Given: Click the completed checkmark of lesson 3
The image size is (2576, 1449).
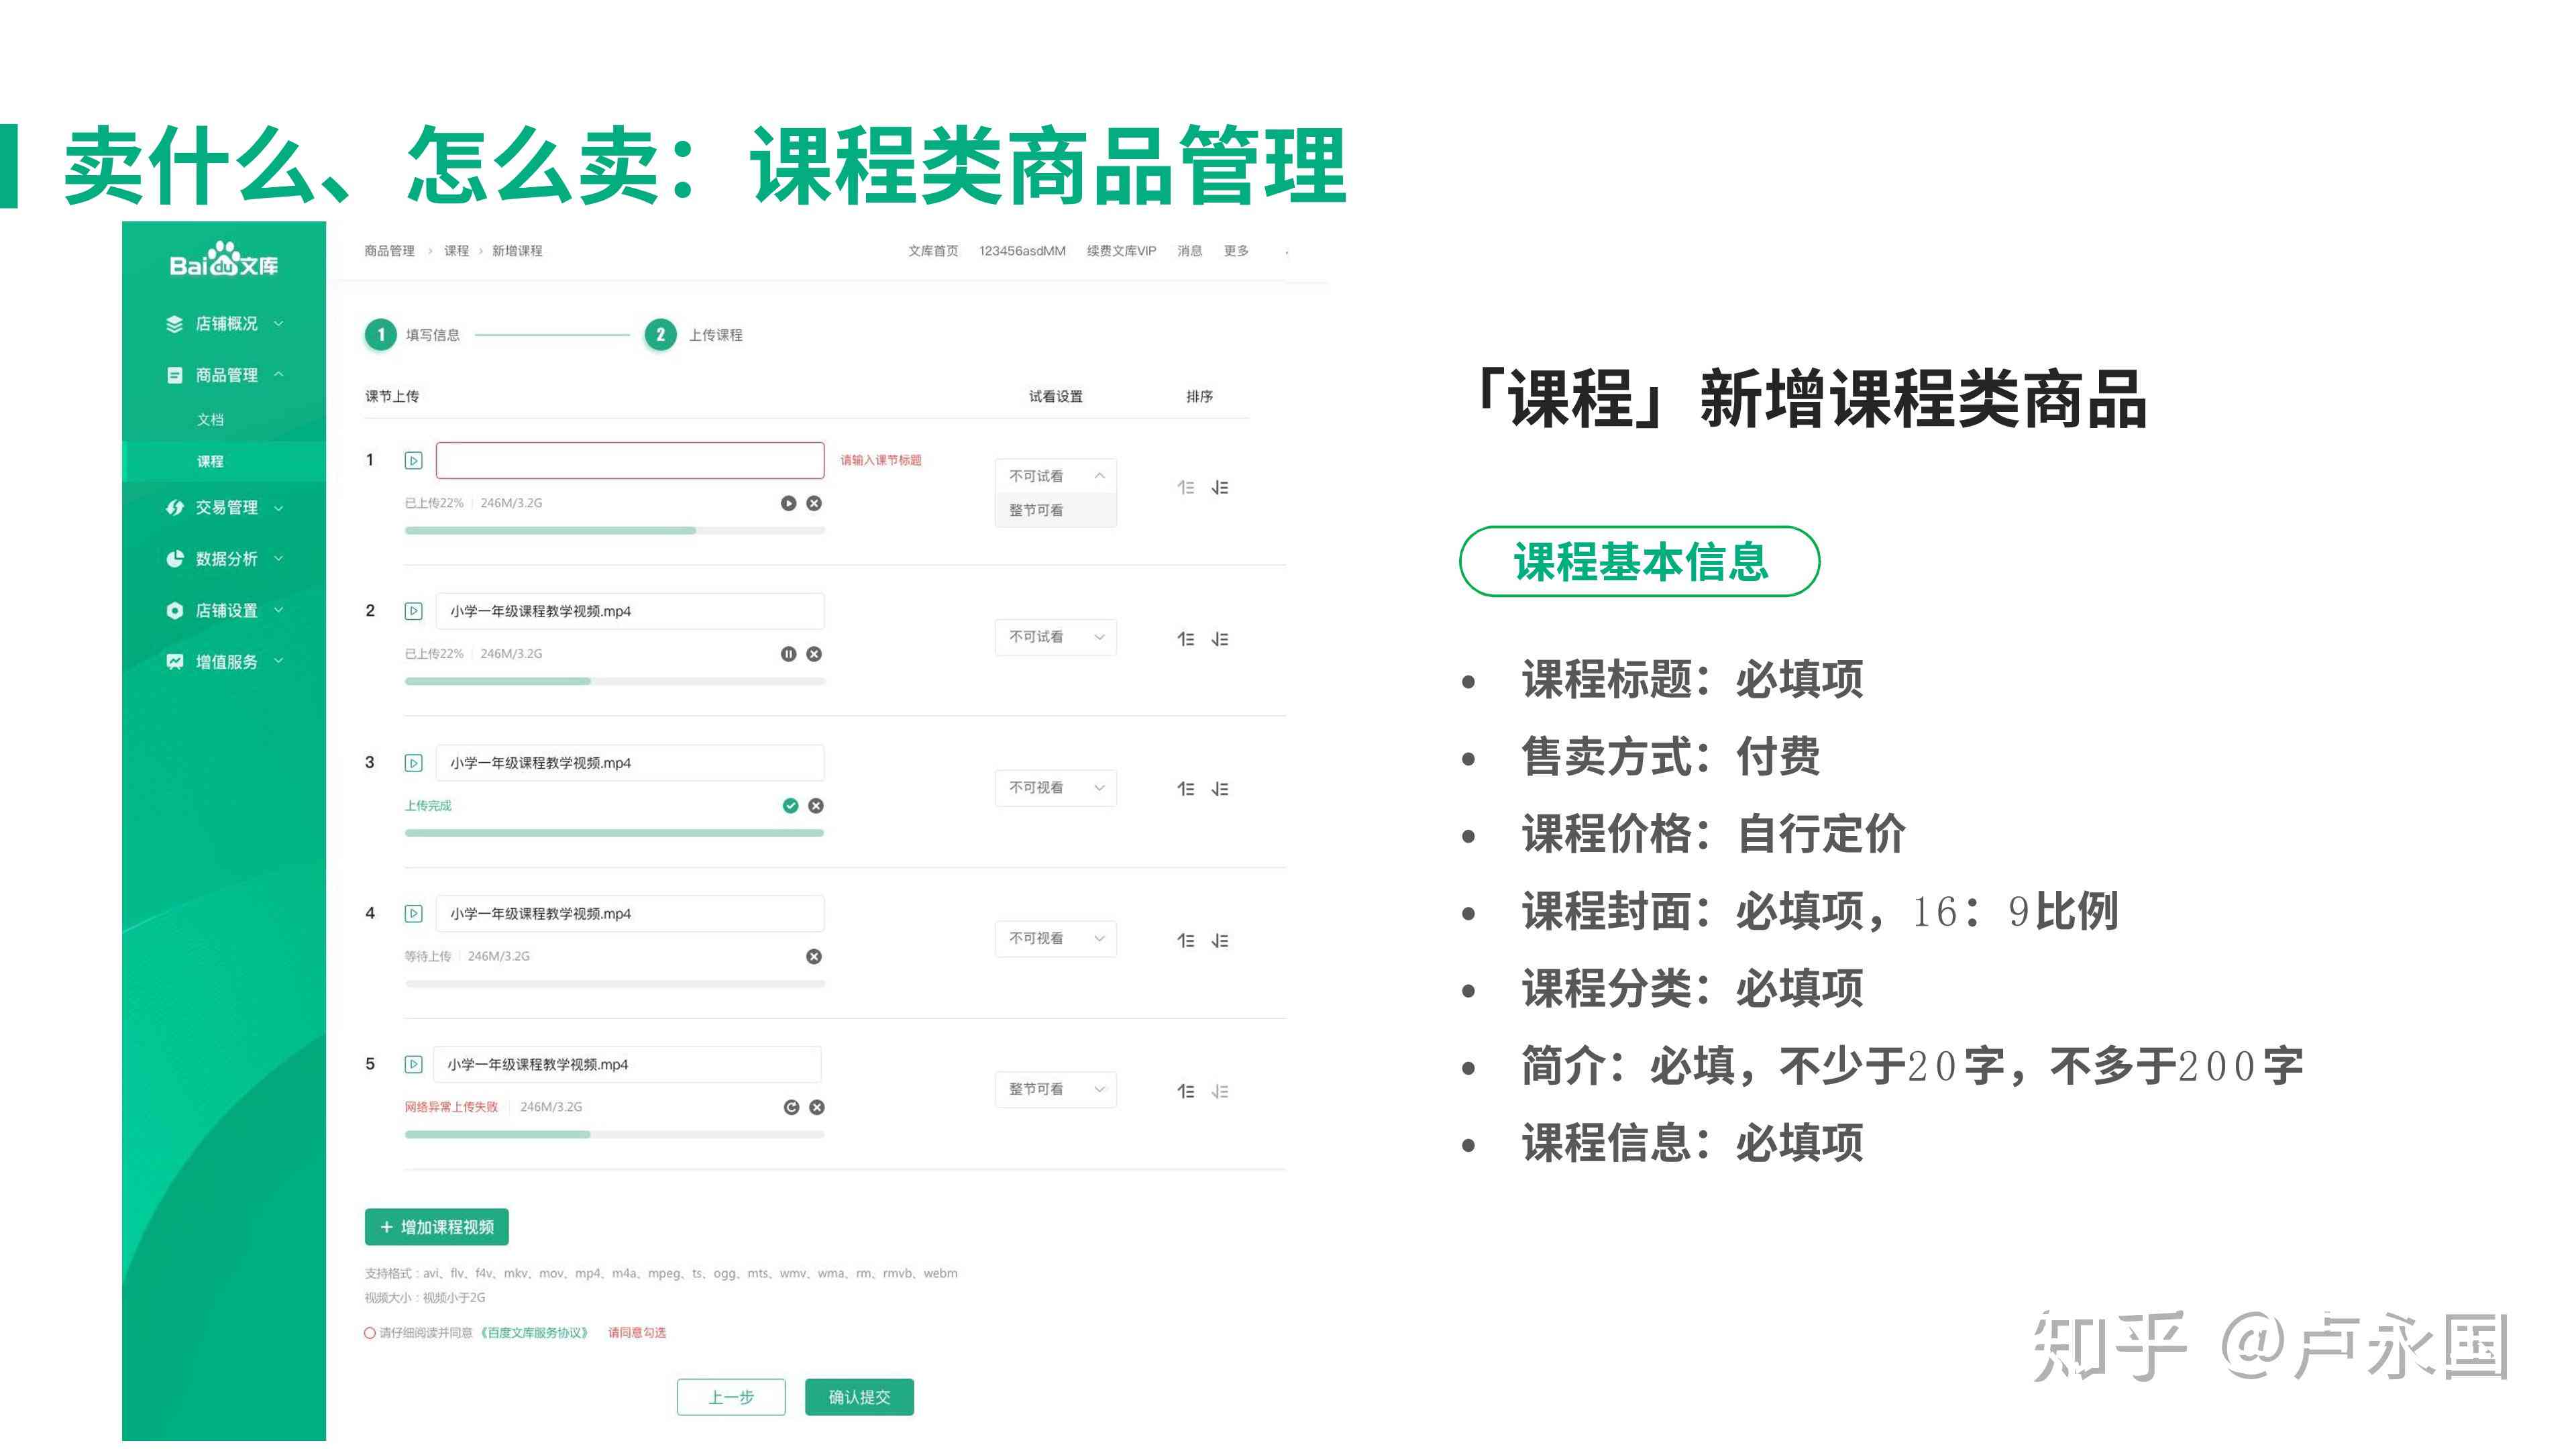Looking at the screenshot, I should coord(790,806).
